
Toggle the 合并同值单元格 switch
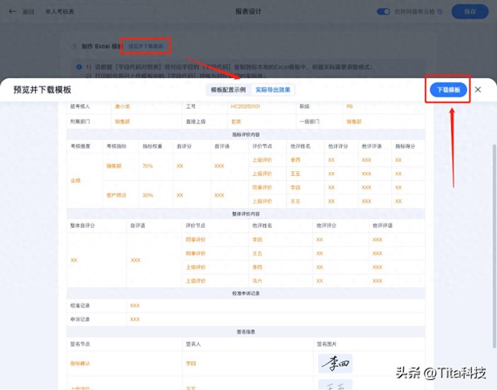coord(383,12)
